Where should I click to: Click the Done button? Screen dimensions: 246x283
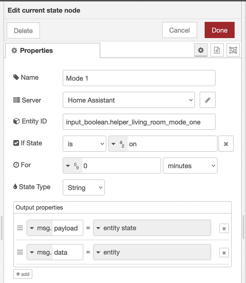[x=219, y=30]
